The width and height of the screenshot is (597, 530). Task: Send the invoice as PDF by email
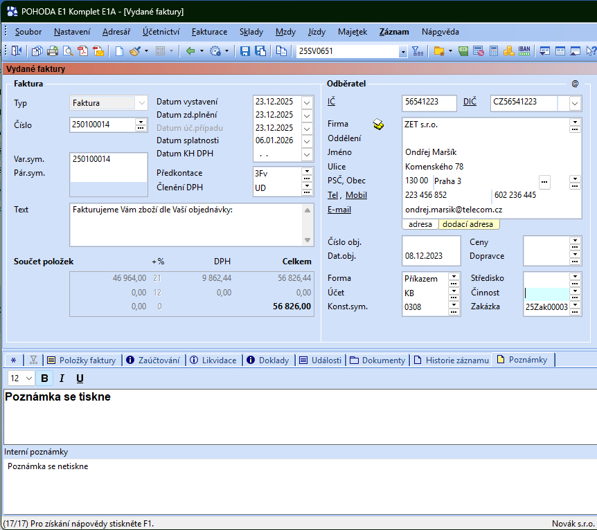(98, 51)
